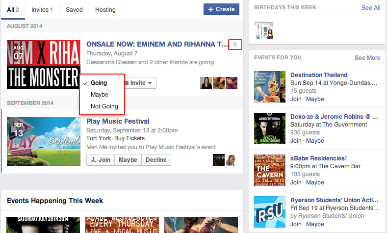Open the dancer image event card this week
Screen dimensions: 387x233
coord(201,225)
